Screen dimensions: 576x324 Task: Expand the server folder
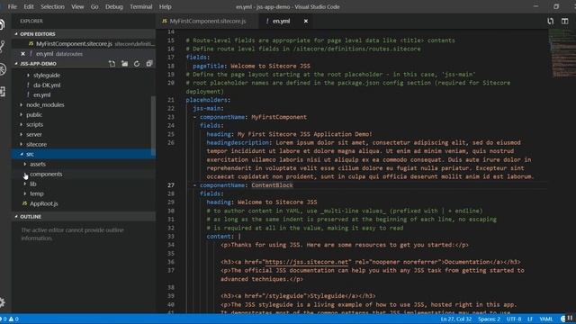pos(34,134)
